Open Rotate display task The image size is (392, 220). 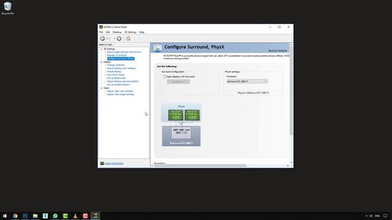coord(114,71)
